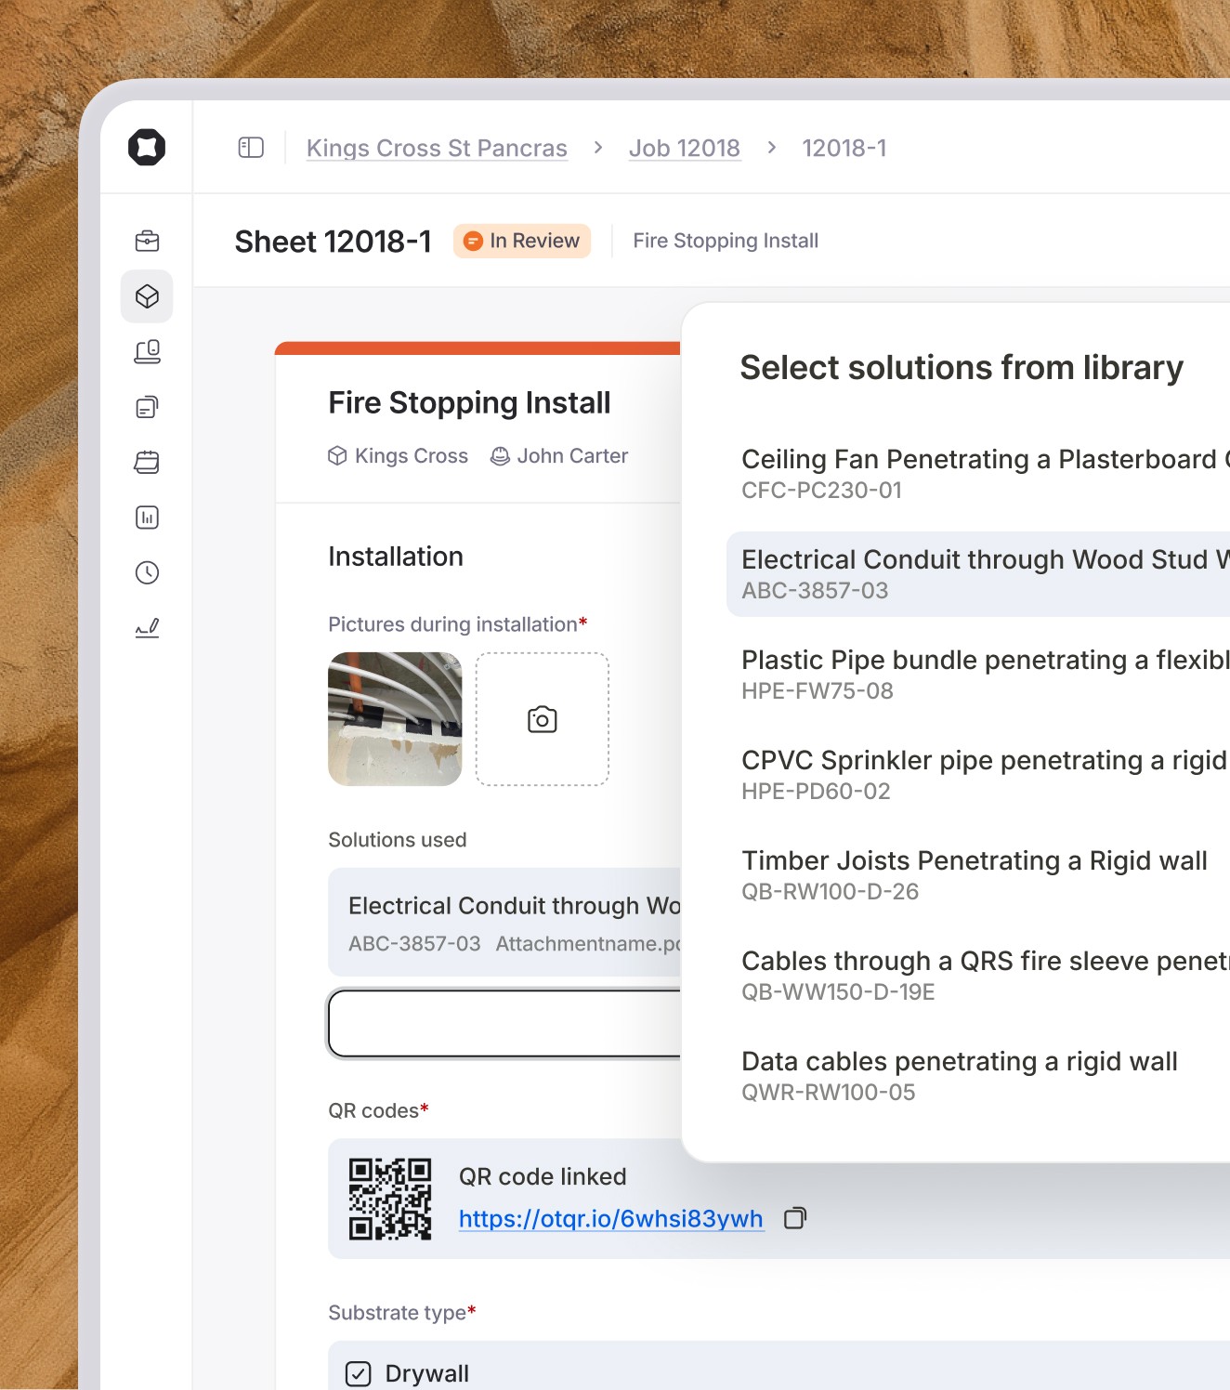Screen dimensions: 1230x1390
Task: Open Kings Cross St Pancras breadcrumb
Action: [x=437, y=148]
